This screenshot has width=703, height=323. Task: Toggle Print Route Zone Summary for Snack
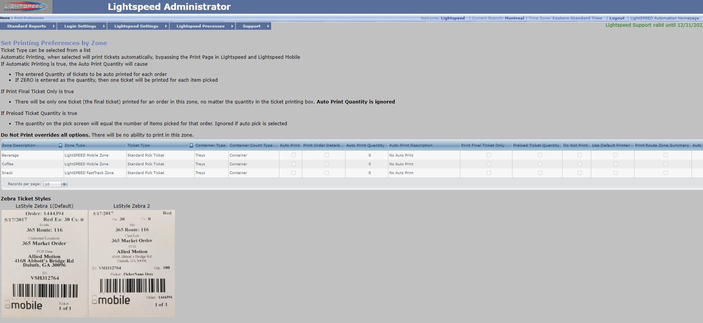pyautogui.click(x=665, y=173)
